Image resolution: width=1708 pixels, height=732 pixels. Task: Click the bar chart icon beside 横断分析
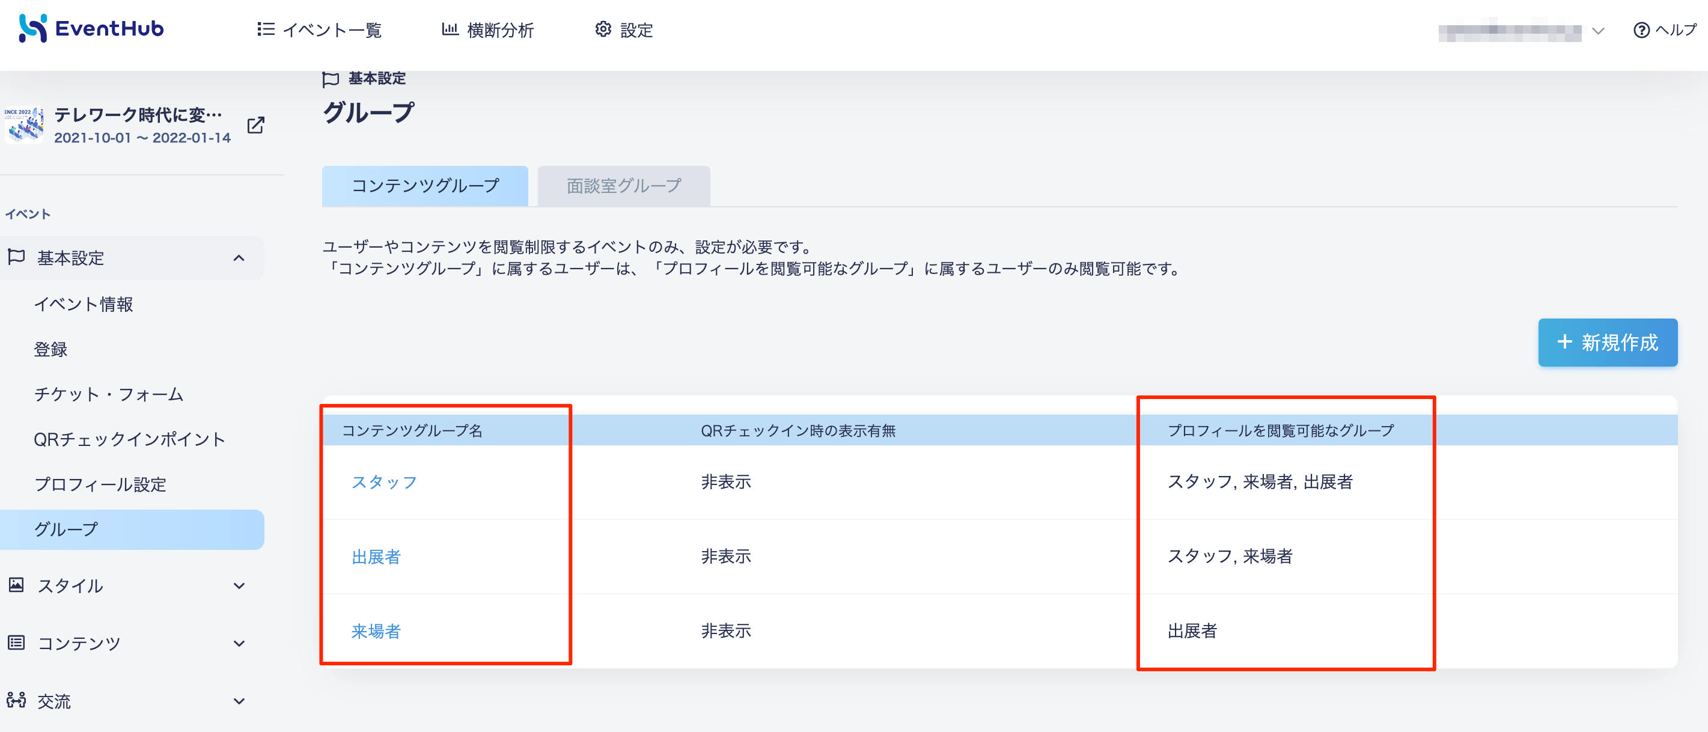(x=450, y=29)
